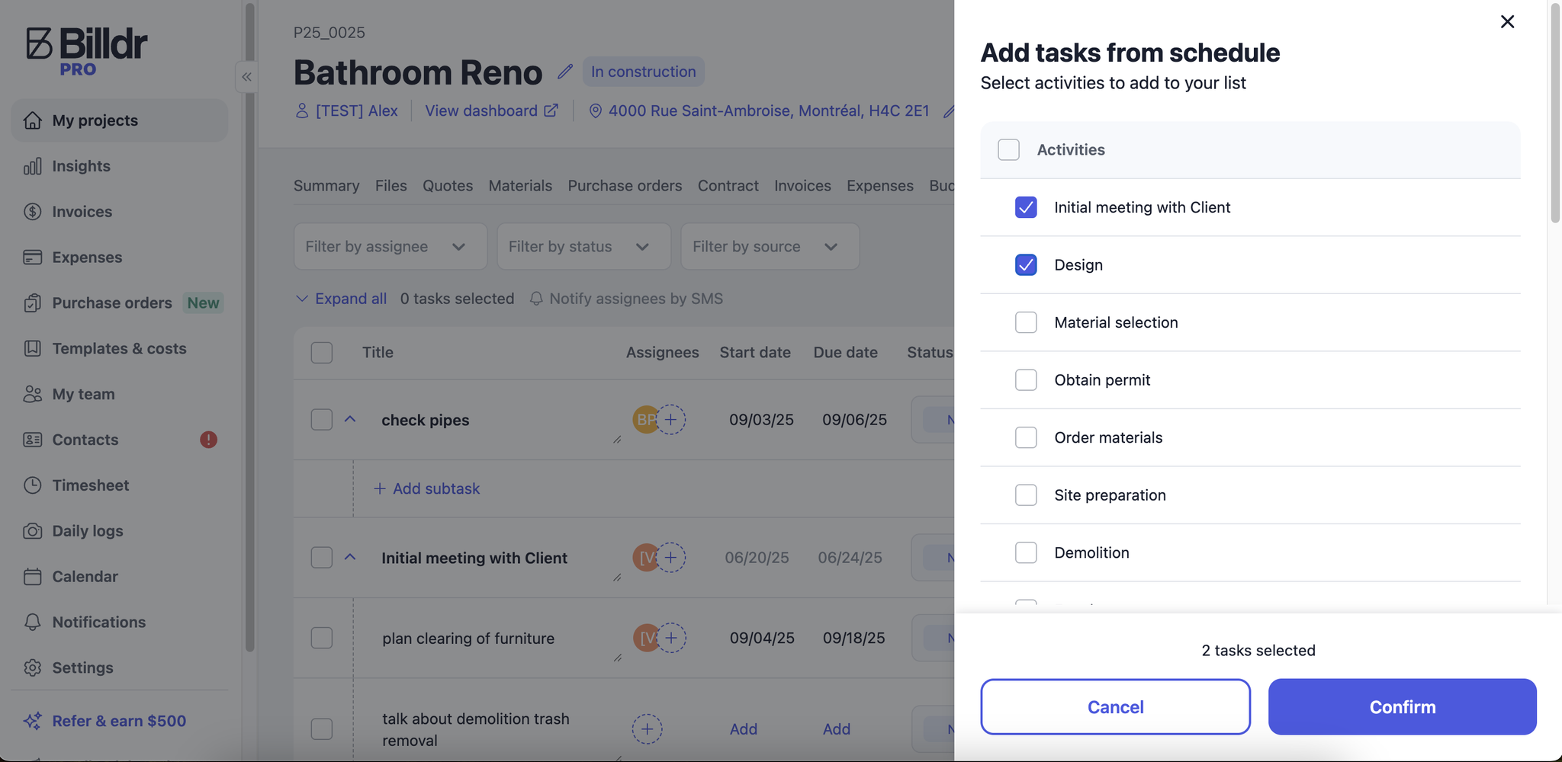1562x762 pixels.
Task: Add assignee to check pipes task
Action: click(670, 420)
